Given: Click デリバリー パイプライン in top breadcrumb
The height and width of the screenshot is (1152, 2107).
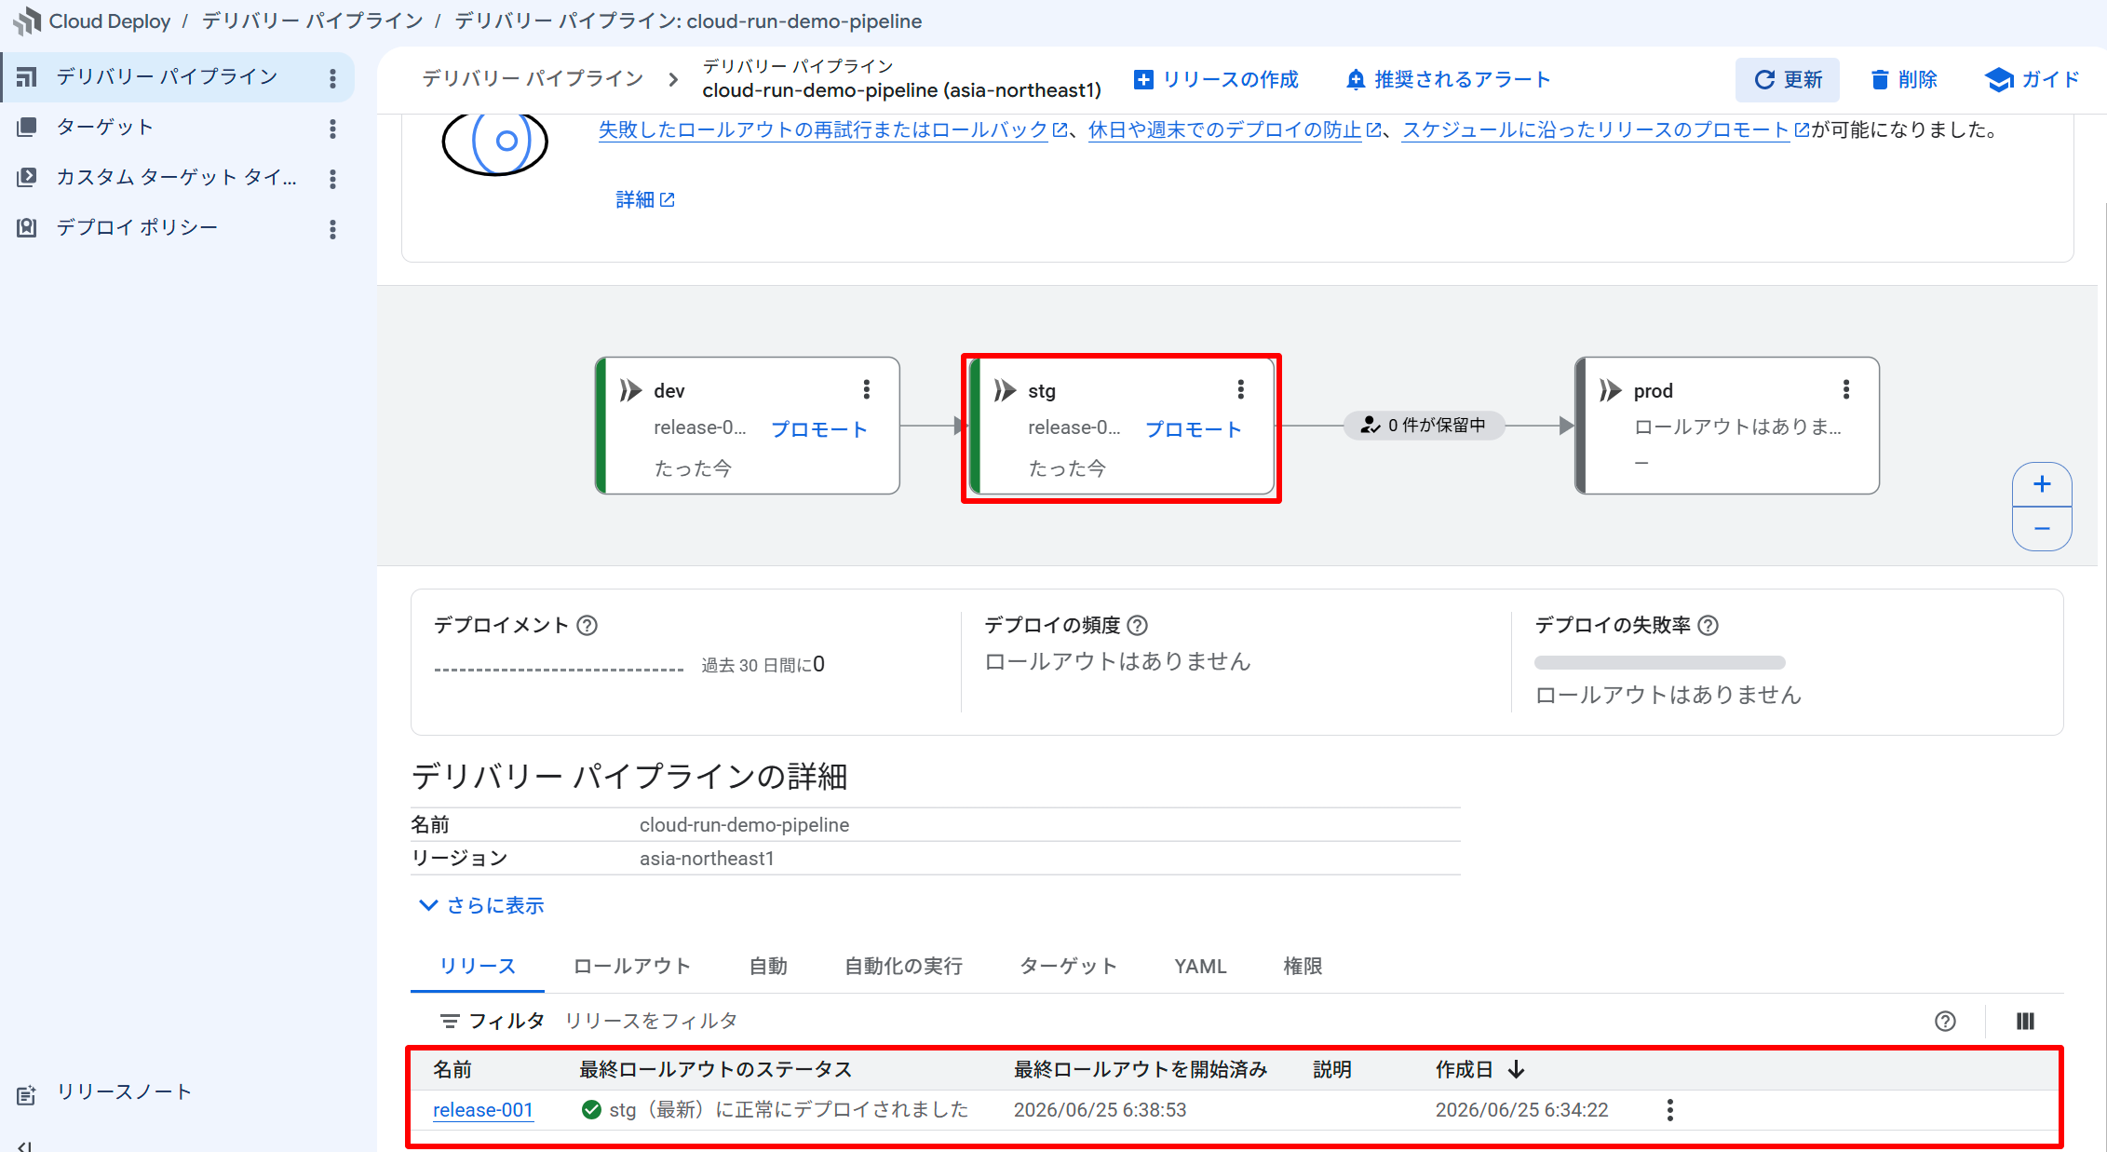Looking at the screenshot, I should click(x=312, y=20).
